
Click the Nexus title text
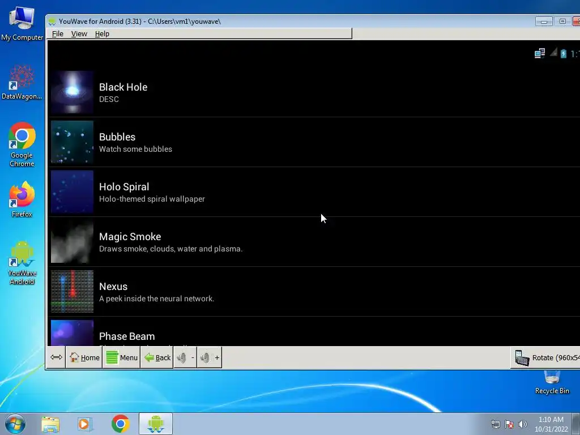[x=113, y=287]
